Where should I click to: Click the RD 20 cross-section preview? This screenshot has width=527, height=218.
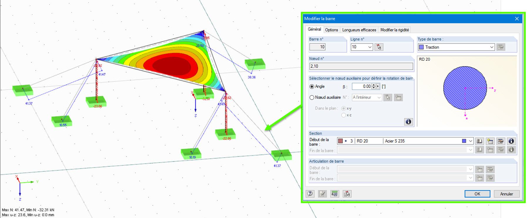click(465, 88)
